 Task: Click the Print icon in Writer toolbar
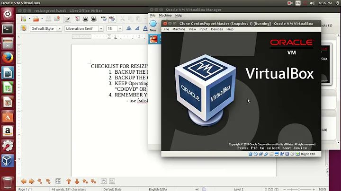click(x=85, y=19)
